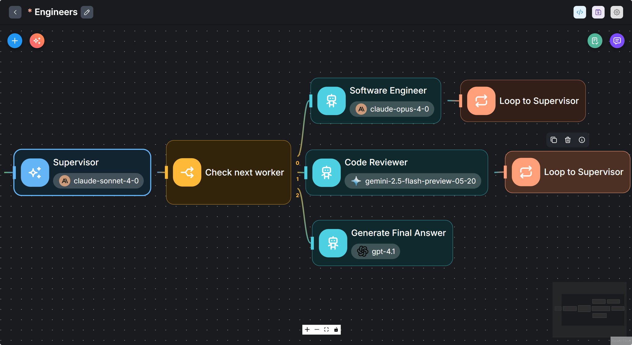Click the Generate Final Answer input handle

click(x=313, y=243)
